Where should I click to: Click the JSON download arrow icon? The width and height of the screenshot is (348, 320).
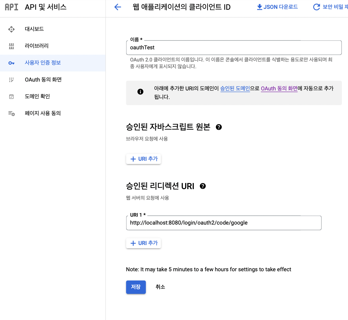pyautogui.click(x=259, y=7)
